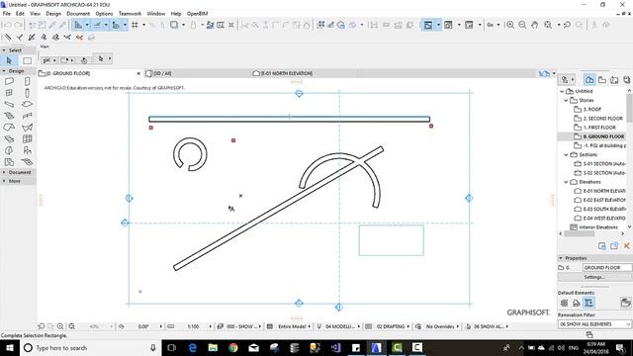The width and height of the screenshot is (633, 356).
Task: Close the 0. Ground Floor tab
Action: tap(138, 73)
